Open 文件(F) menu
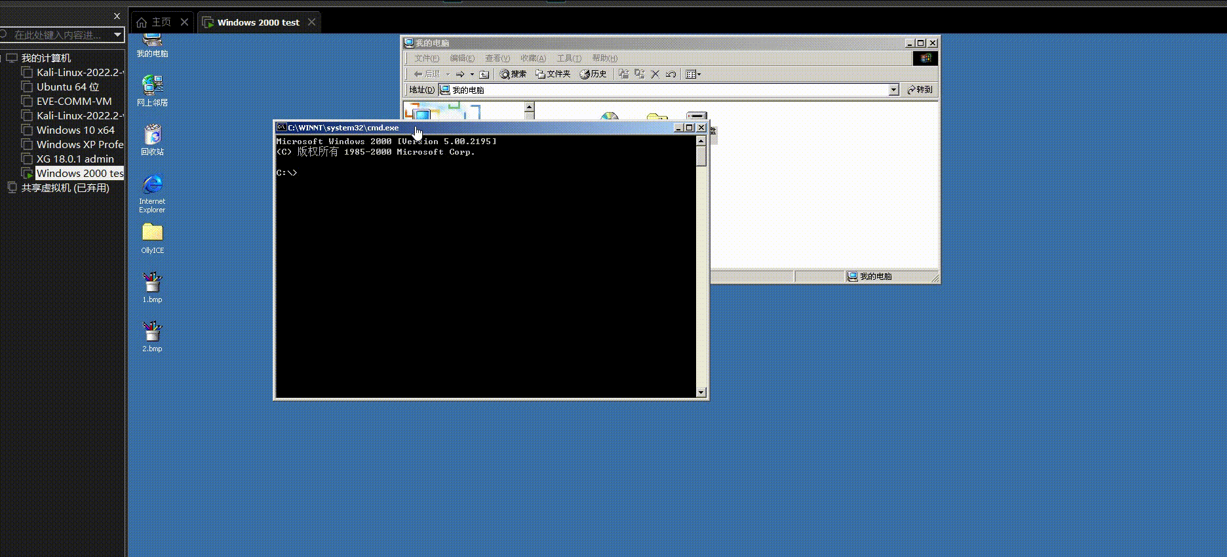The image size is (1227, 557). (427, 58)
